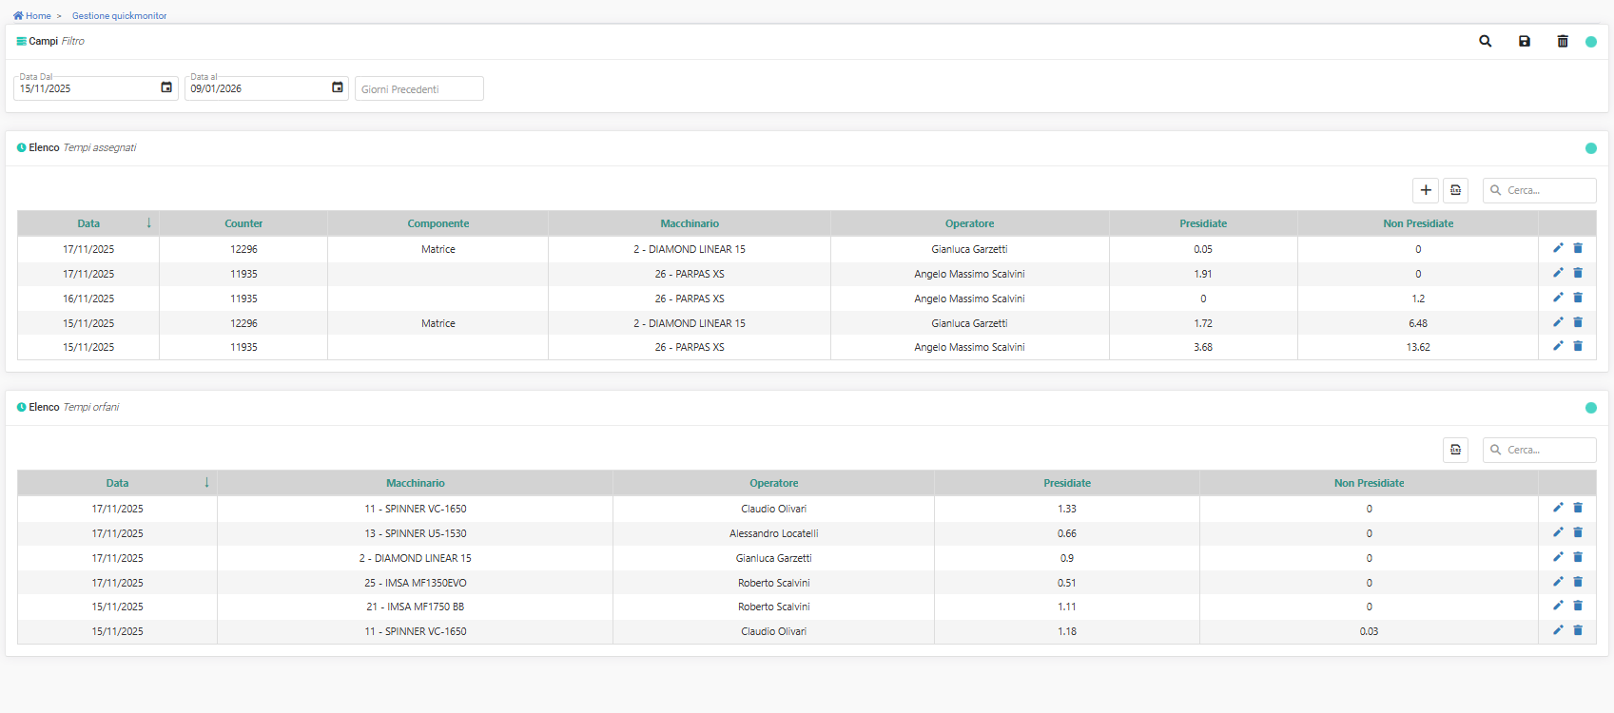This screenshot has height=713, width=1614.
Task: Click the save icon in filter header
Action: [1524, 42]
